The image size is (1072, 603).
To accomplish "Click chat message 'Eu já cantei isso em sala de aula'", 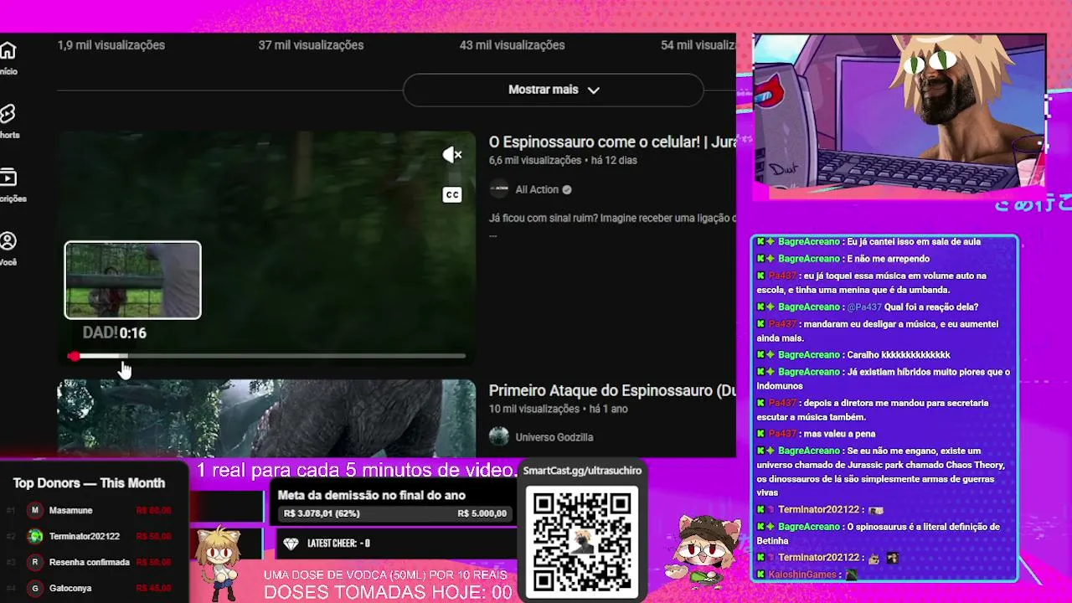I will [913, 242].
